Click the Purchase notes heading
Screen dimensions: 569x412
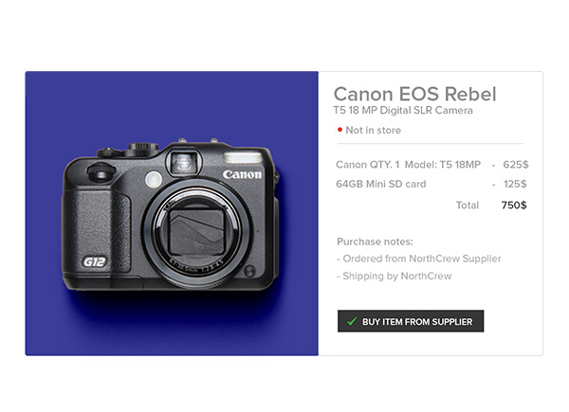(375, 242)
